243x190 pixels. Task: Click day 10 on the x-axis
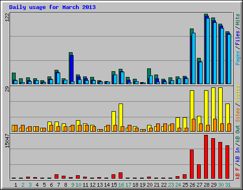78,185
